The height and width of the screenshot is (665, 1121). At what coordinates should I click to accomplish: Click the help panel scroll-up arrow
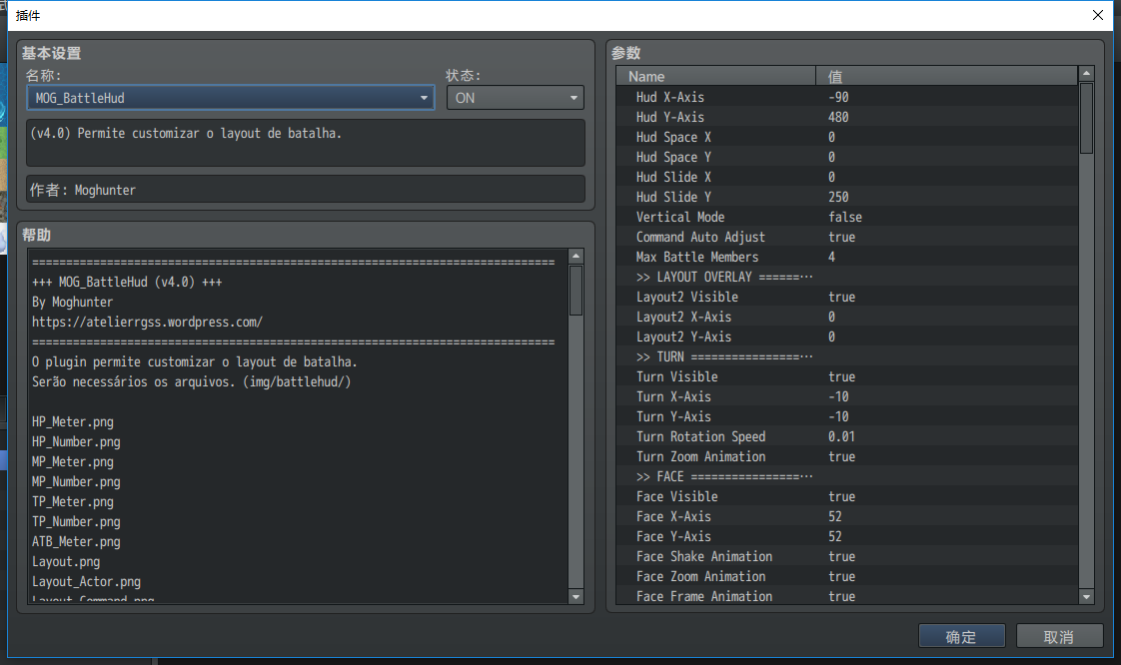(x=575, y=257)
